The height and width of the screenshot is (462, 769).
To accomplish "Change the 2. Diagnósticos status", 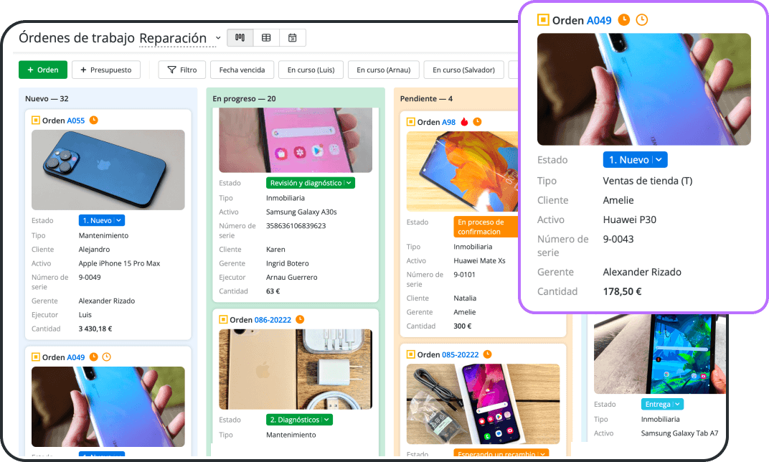I will point(300,420).
